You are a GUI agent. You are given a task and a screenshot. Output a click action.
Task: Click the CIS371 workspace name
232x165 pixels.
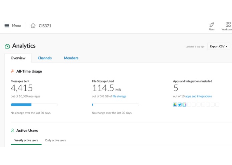(45, 26)
